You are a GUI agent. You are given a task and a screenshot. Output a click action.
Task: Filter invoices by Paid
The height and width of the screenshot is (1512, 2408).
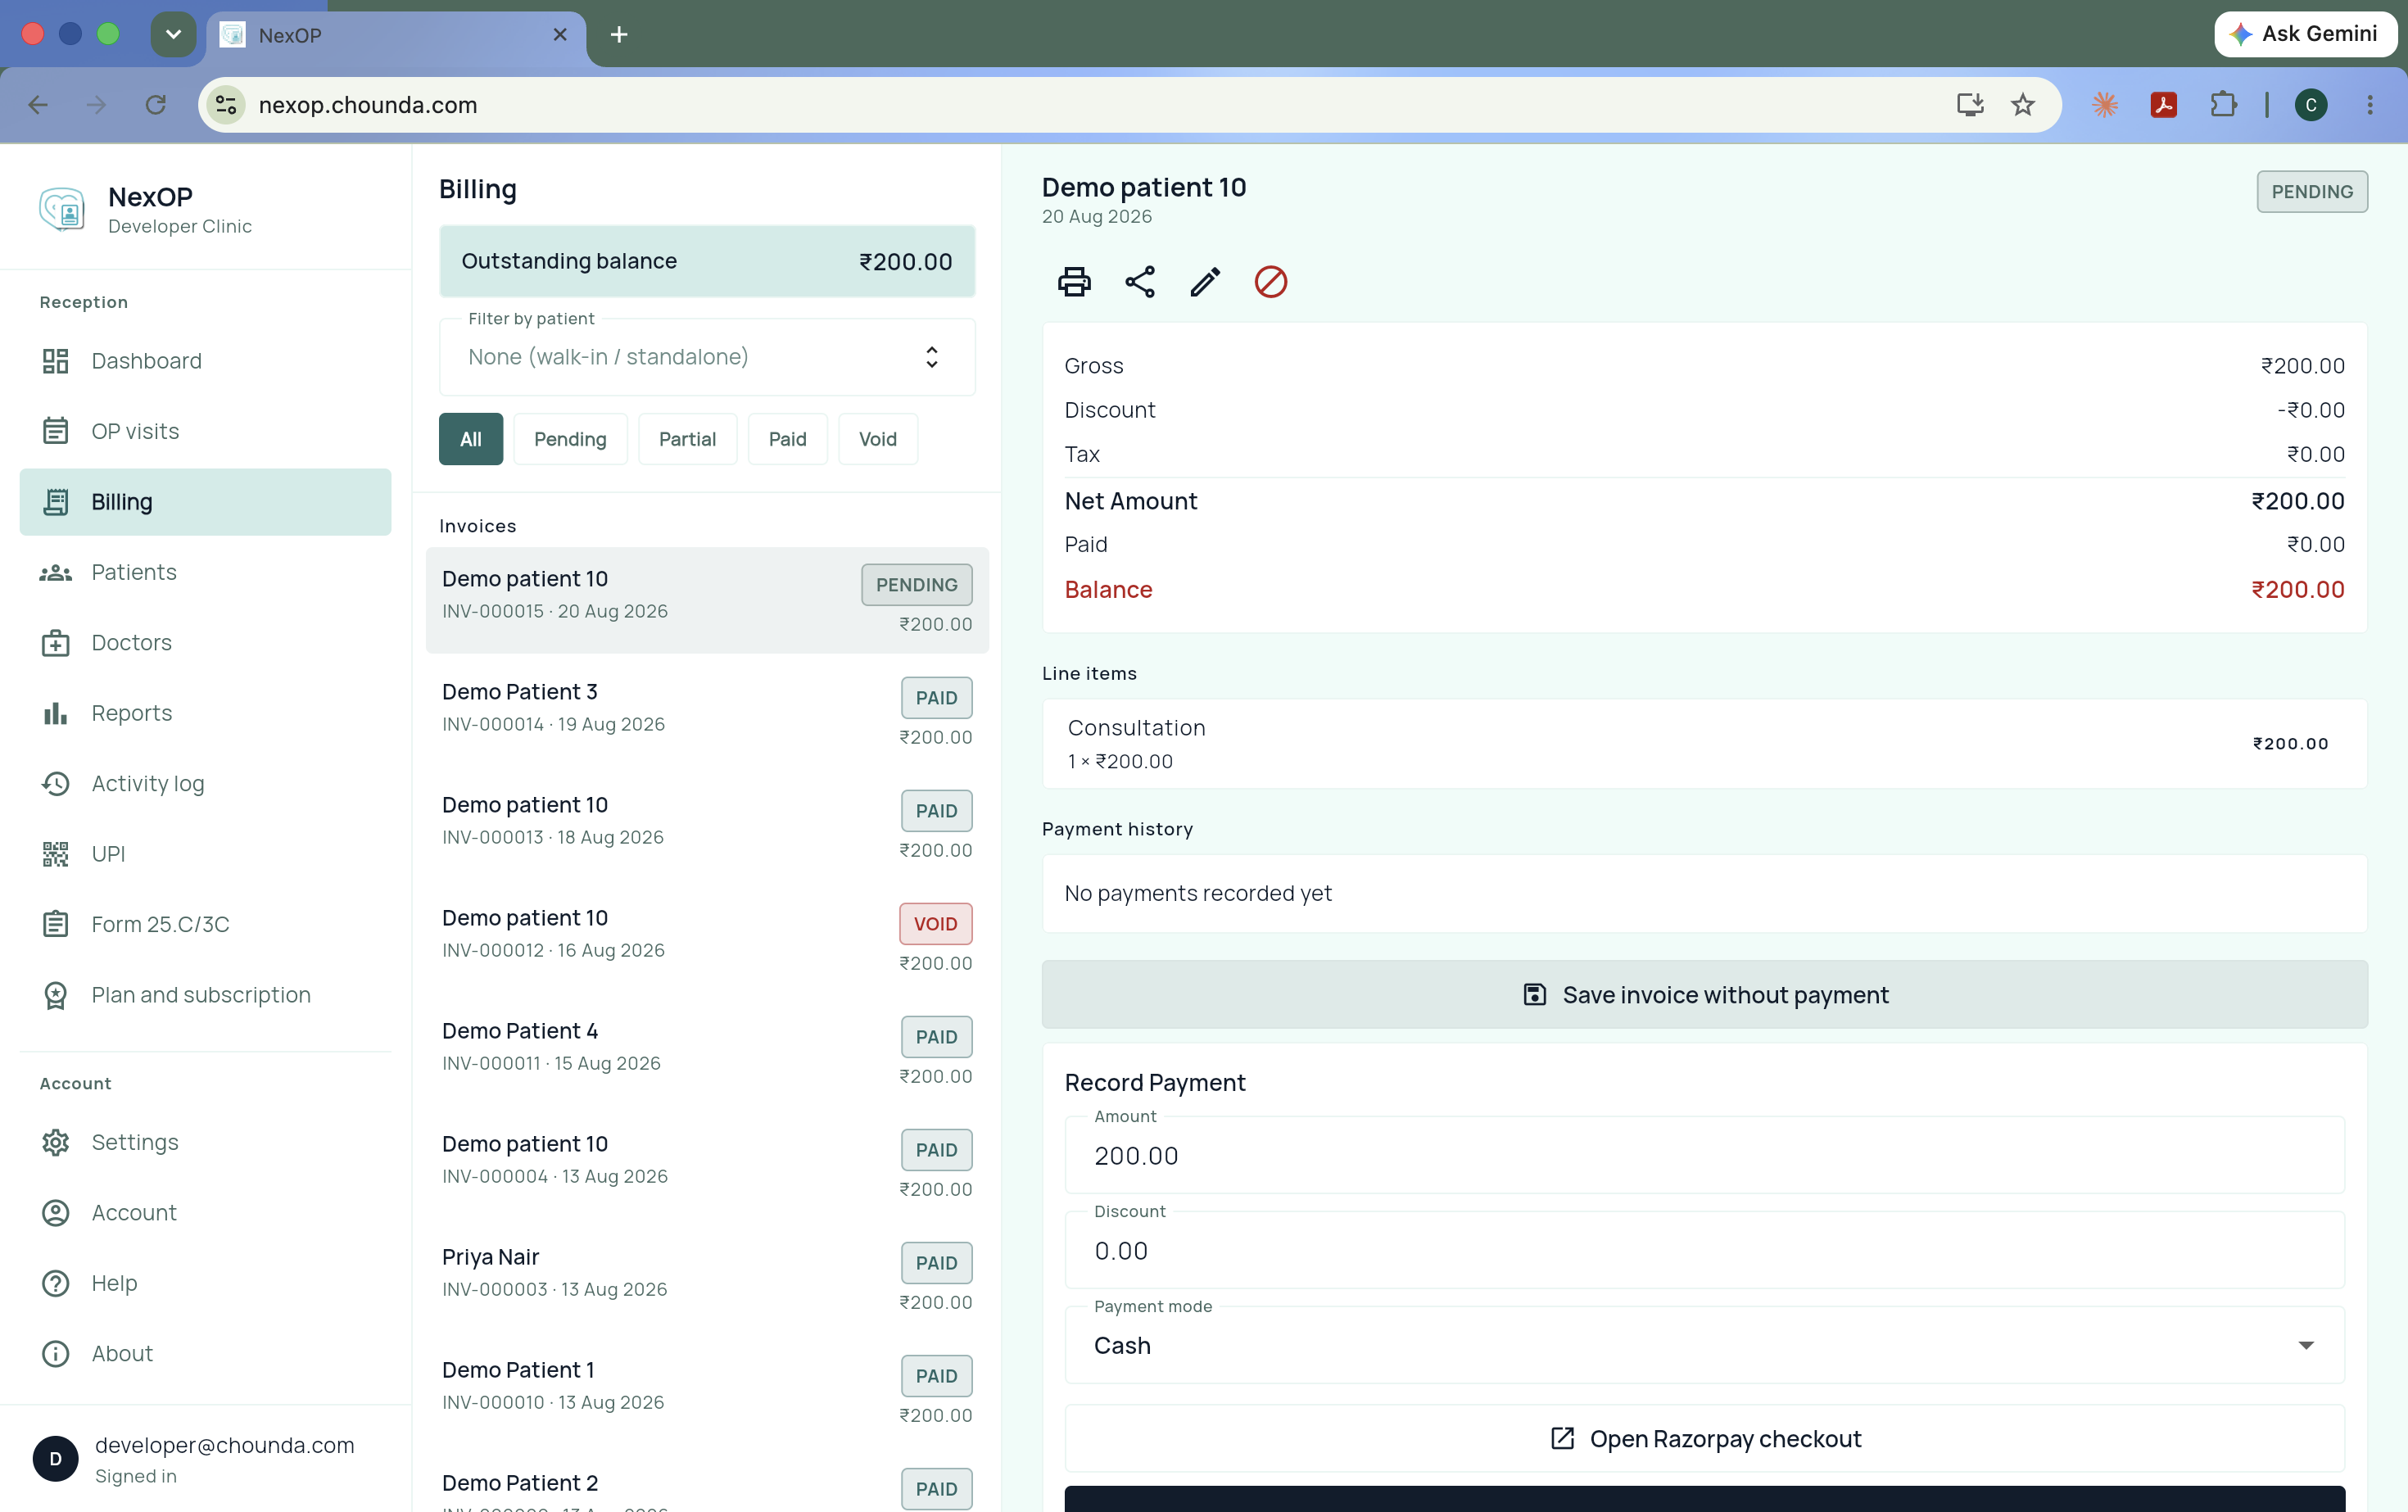787,439
